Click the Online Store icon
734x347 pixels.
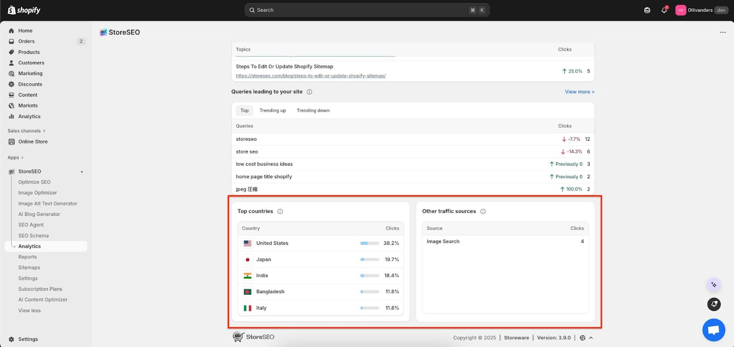[x=11, y=142]
